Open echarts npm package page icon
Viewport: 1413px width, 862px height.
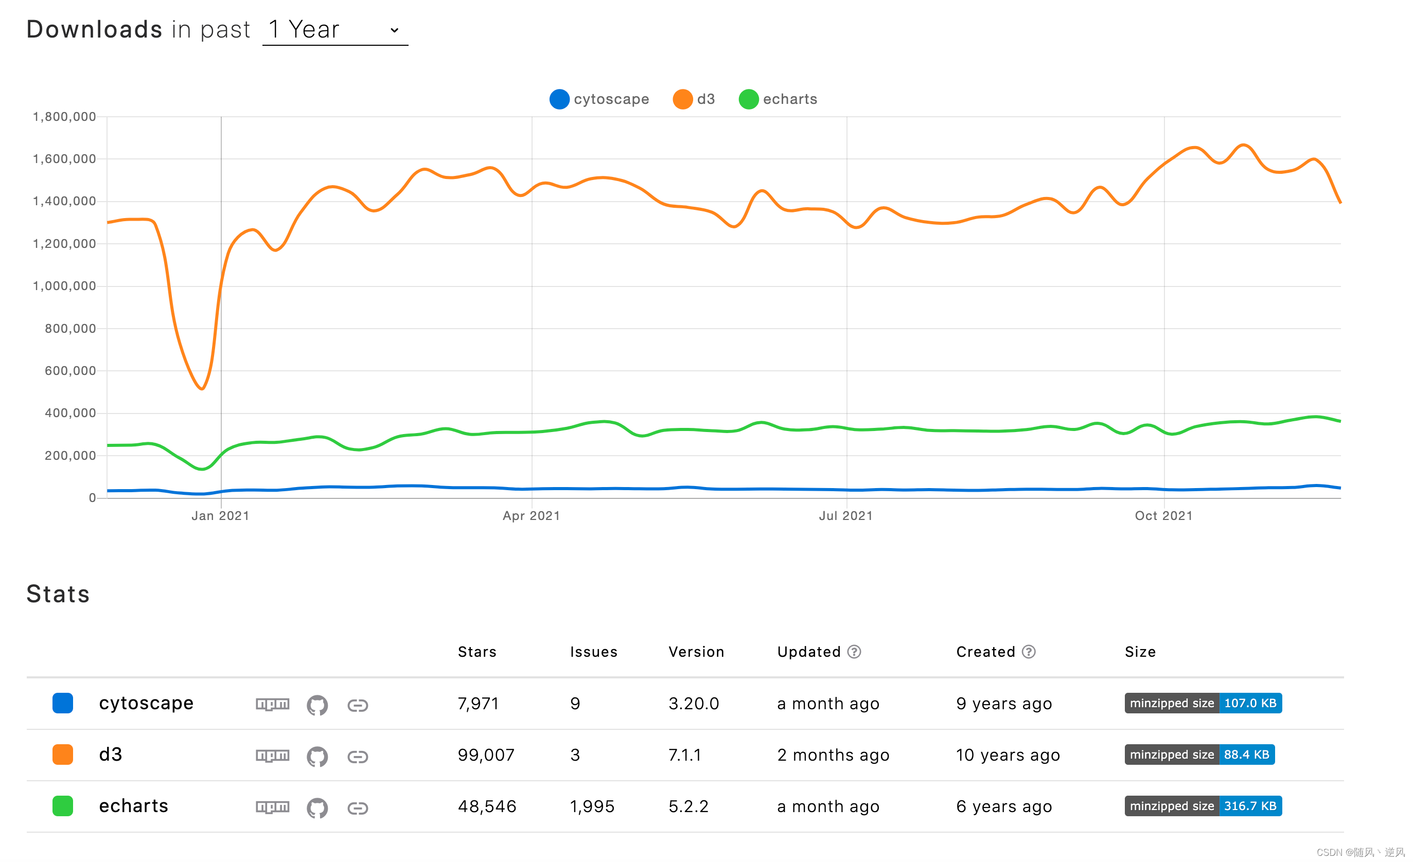272,807
